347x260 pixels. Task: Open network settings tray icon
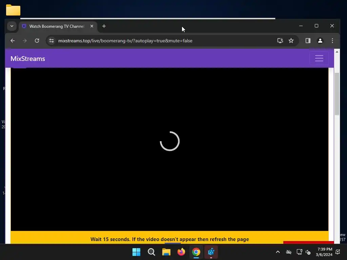coord(300,252)
